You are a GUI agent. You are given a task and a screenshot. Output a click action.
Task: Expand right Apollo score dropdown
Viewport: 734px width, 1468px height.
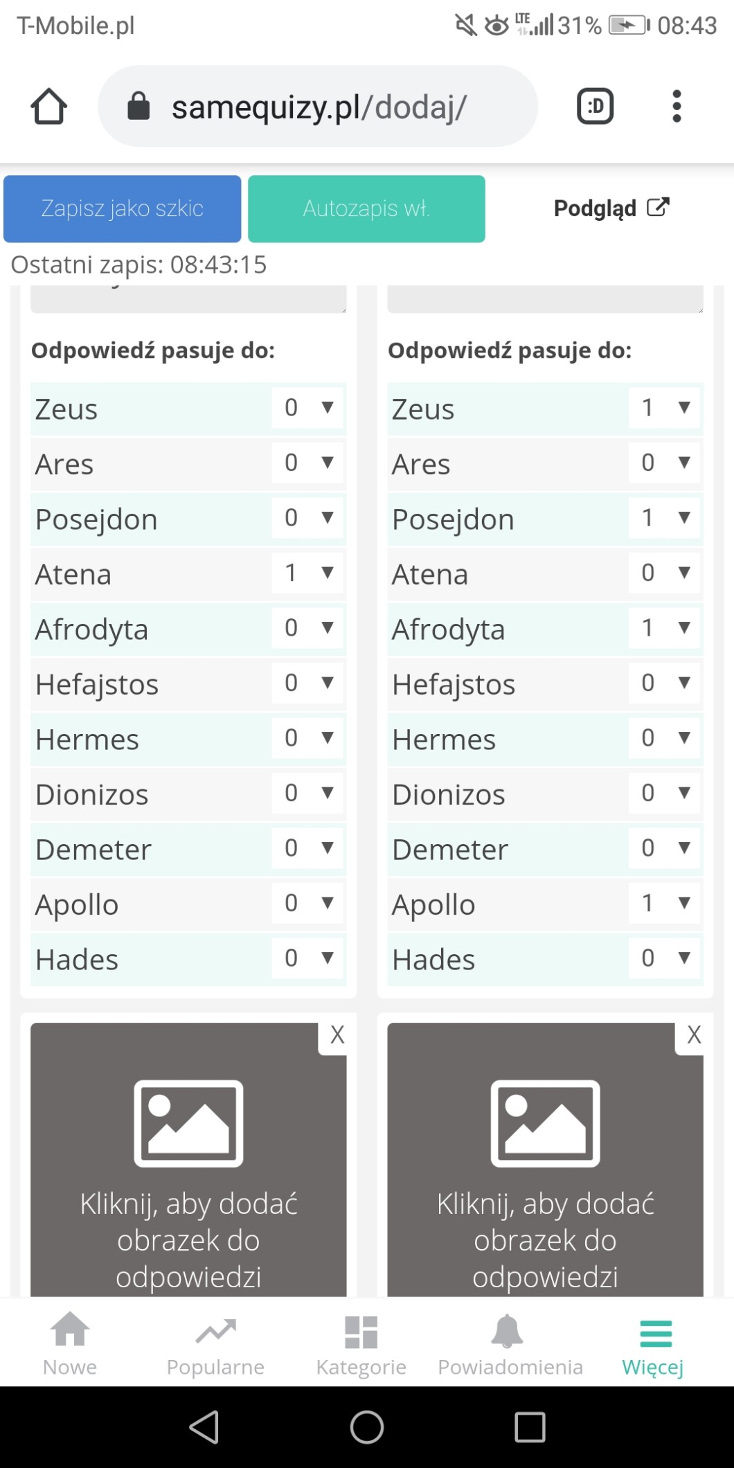664,903
